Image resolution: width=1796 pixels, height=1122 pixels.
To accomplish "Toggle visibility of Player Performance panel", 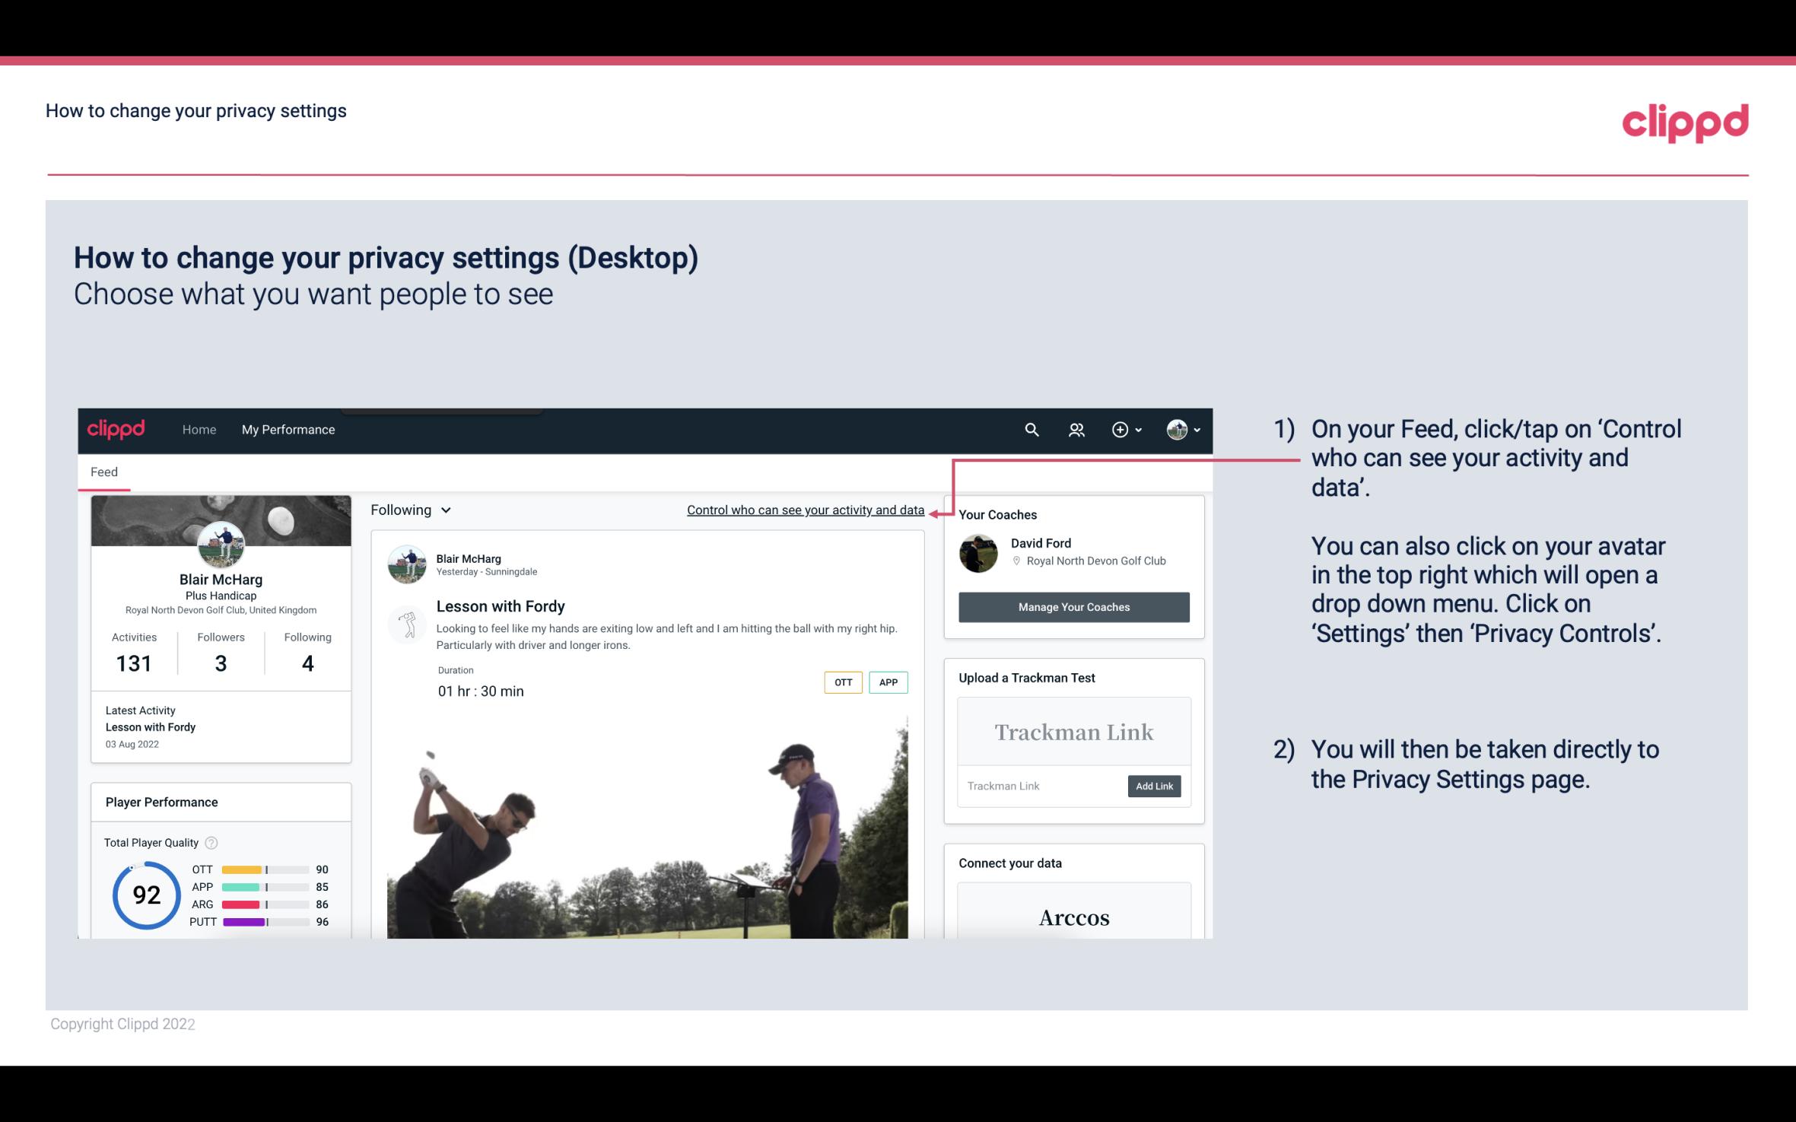I will pos(161,802).
